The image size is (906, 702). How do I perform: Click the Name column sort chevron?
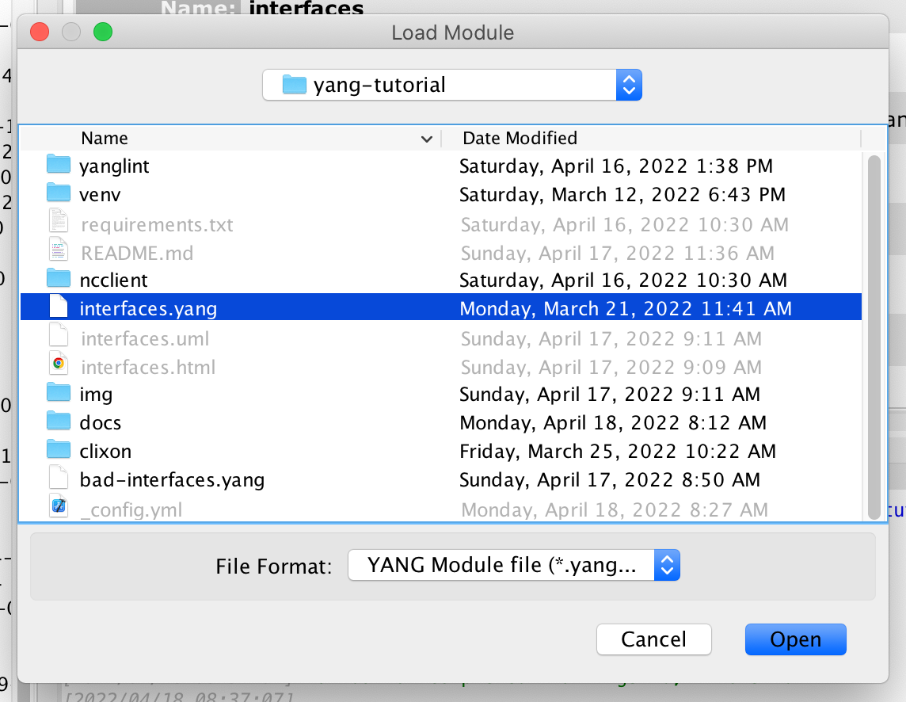point(428,139)
